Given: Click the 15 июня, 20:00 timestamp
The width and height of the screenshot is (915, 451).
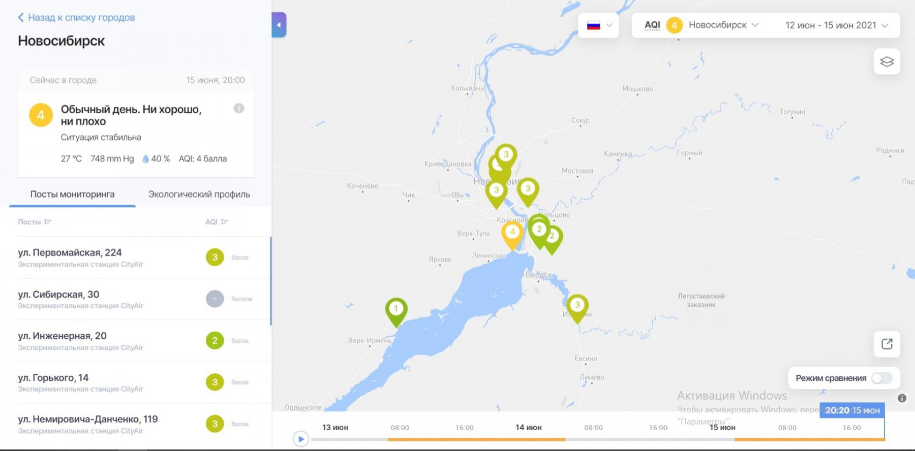Looking at the screenshot, I should coord(216,80).
